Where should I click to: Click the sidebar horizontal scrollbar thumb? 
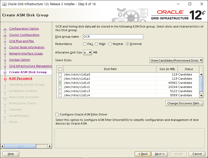[x=20, y=146]
